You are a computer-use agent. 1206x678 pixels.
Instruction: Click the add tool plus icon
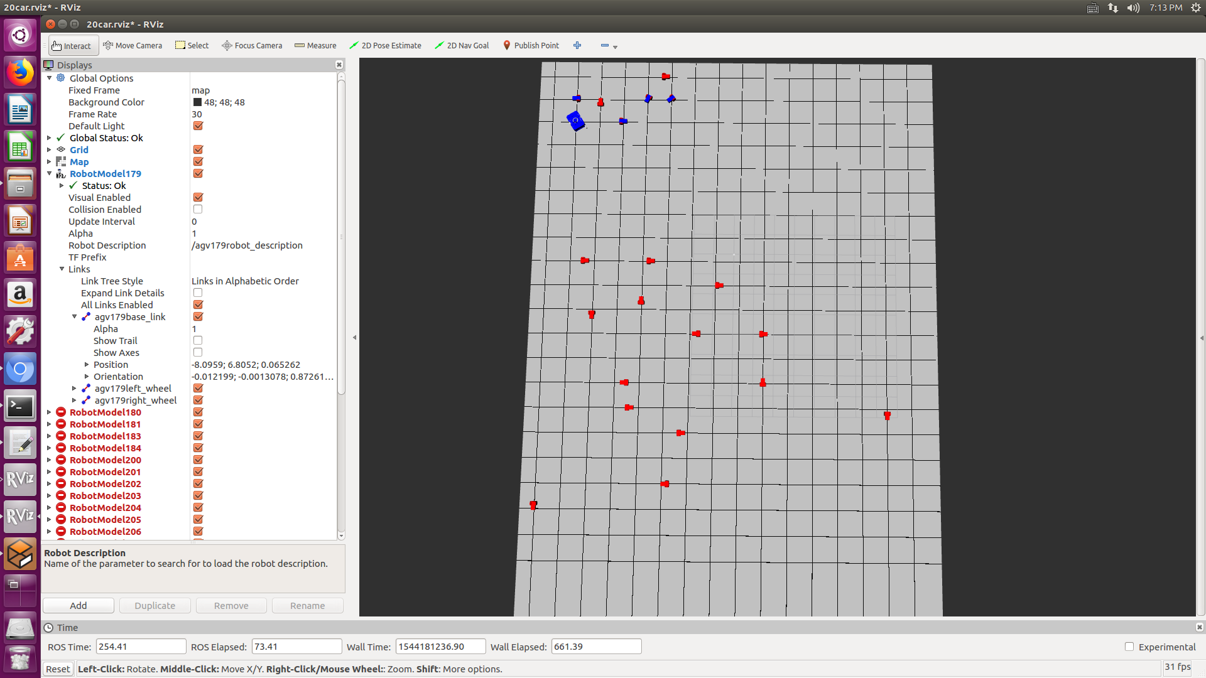click(x=577, y=45)
